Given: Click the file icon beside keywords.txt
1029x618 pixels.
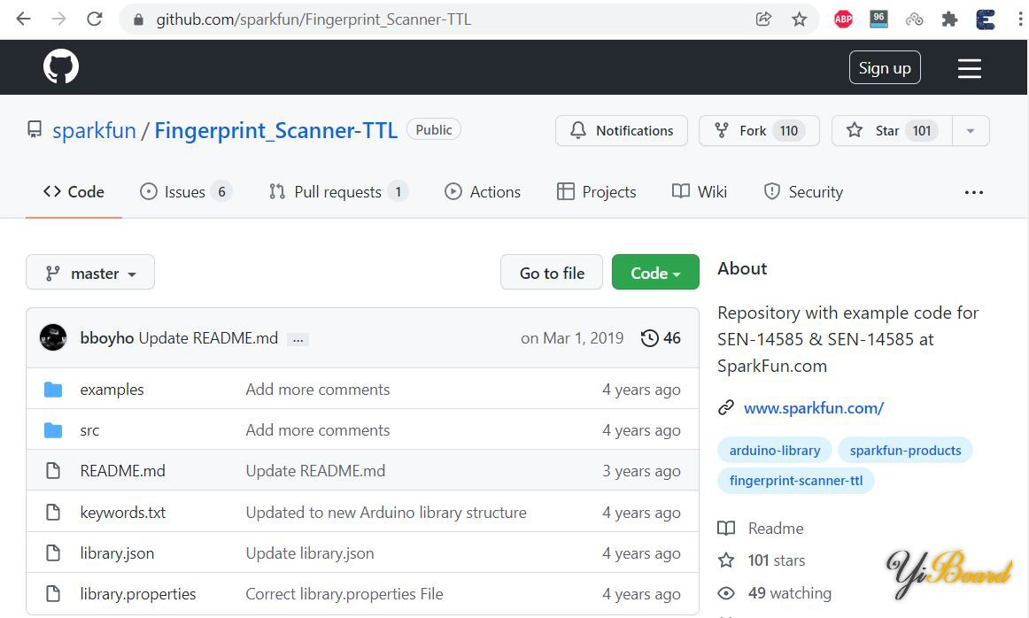Looking at the screenshot, I should (x=53, y=513).
